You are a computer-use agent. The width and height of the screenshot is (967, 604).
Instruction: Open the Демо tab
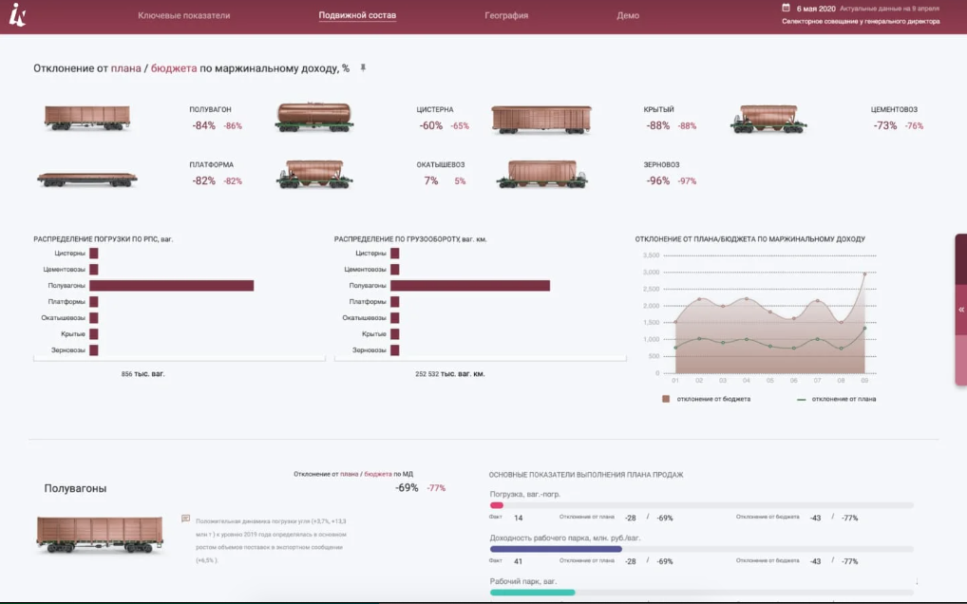pyautogui.click(x=628, y=15)
